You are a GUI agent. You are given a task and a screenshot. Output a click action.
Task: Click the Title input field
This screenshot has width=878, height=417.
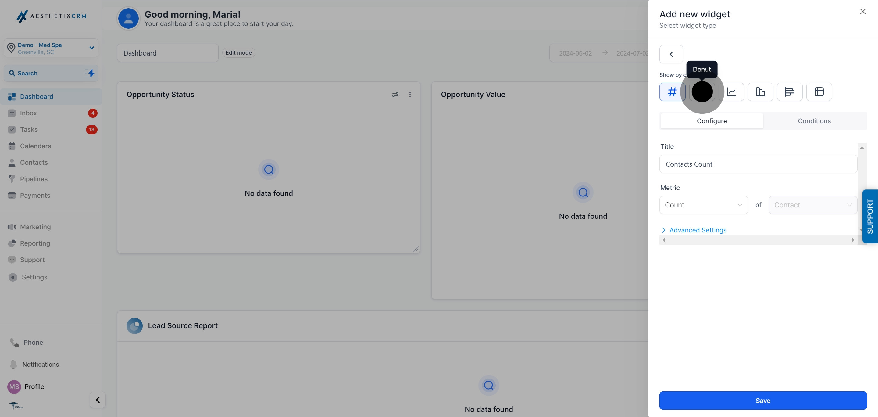[x=758, y=164]
